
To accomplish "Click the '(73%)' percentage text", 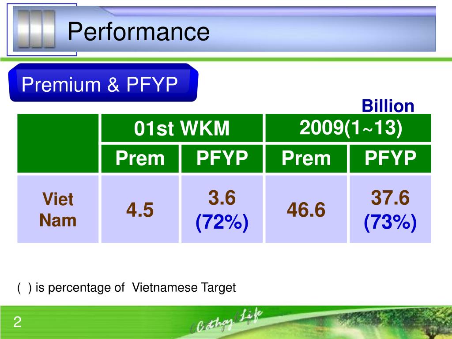I will click(390, 222).
